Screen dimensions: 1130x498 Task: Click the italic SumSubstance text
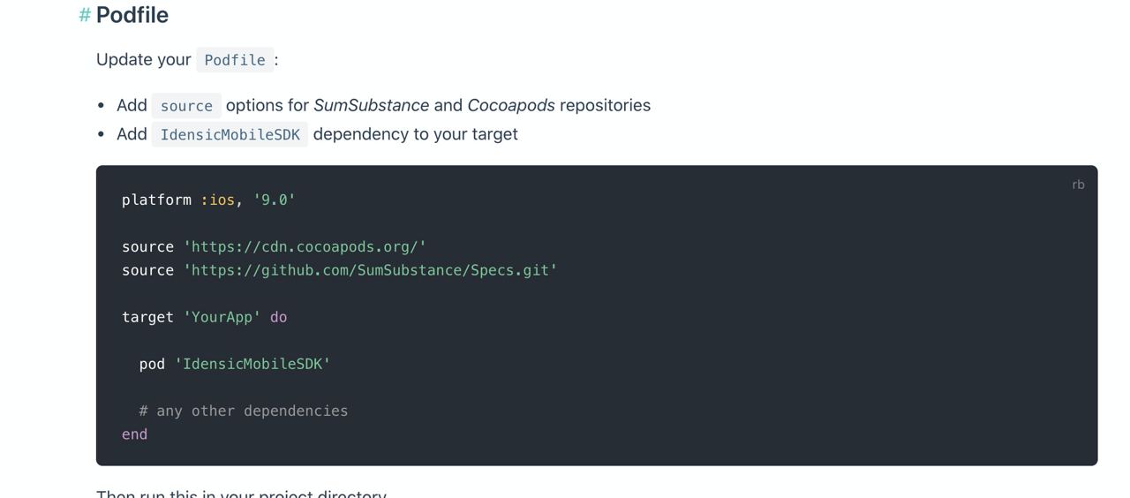pyautogui.click(x=371, y=105)
